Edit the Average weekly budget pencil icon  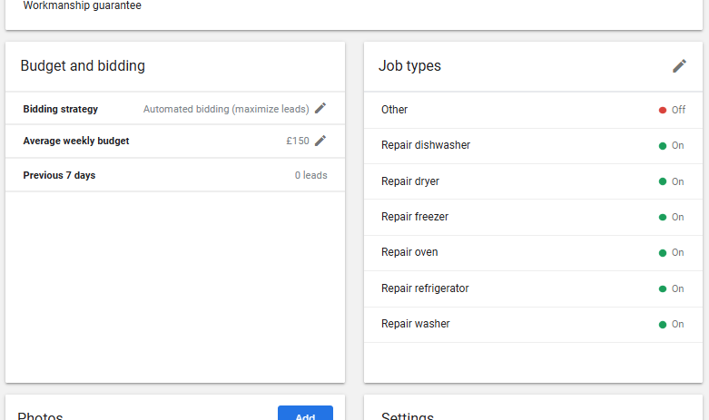click(320, 141)
